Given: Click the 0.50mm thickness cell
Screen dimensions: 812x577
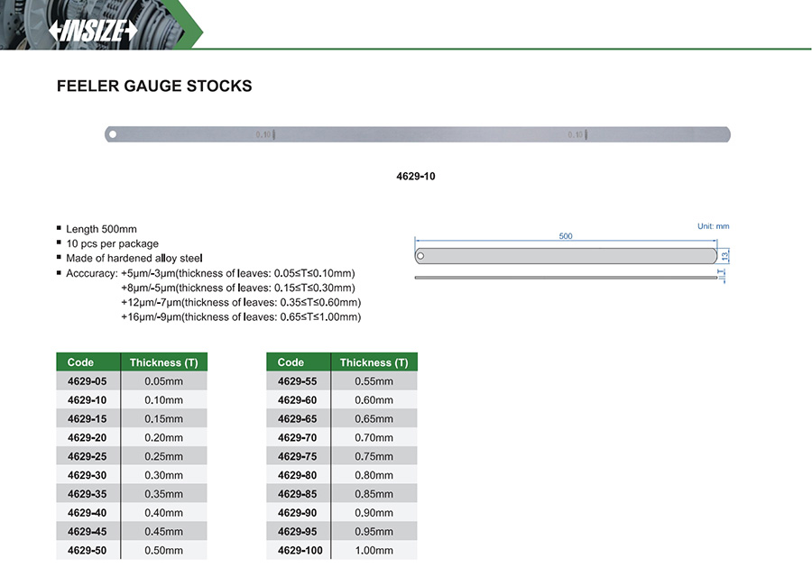Looking at the screenshot, I should point(163,550).
